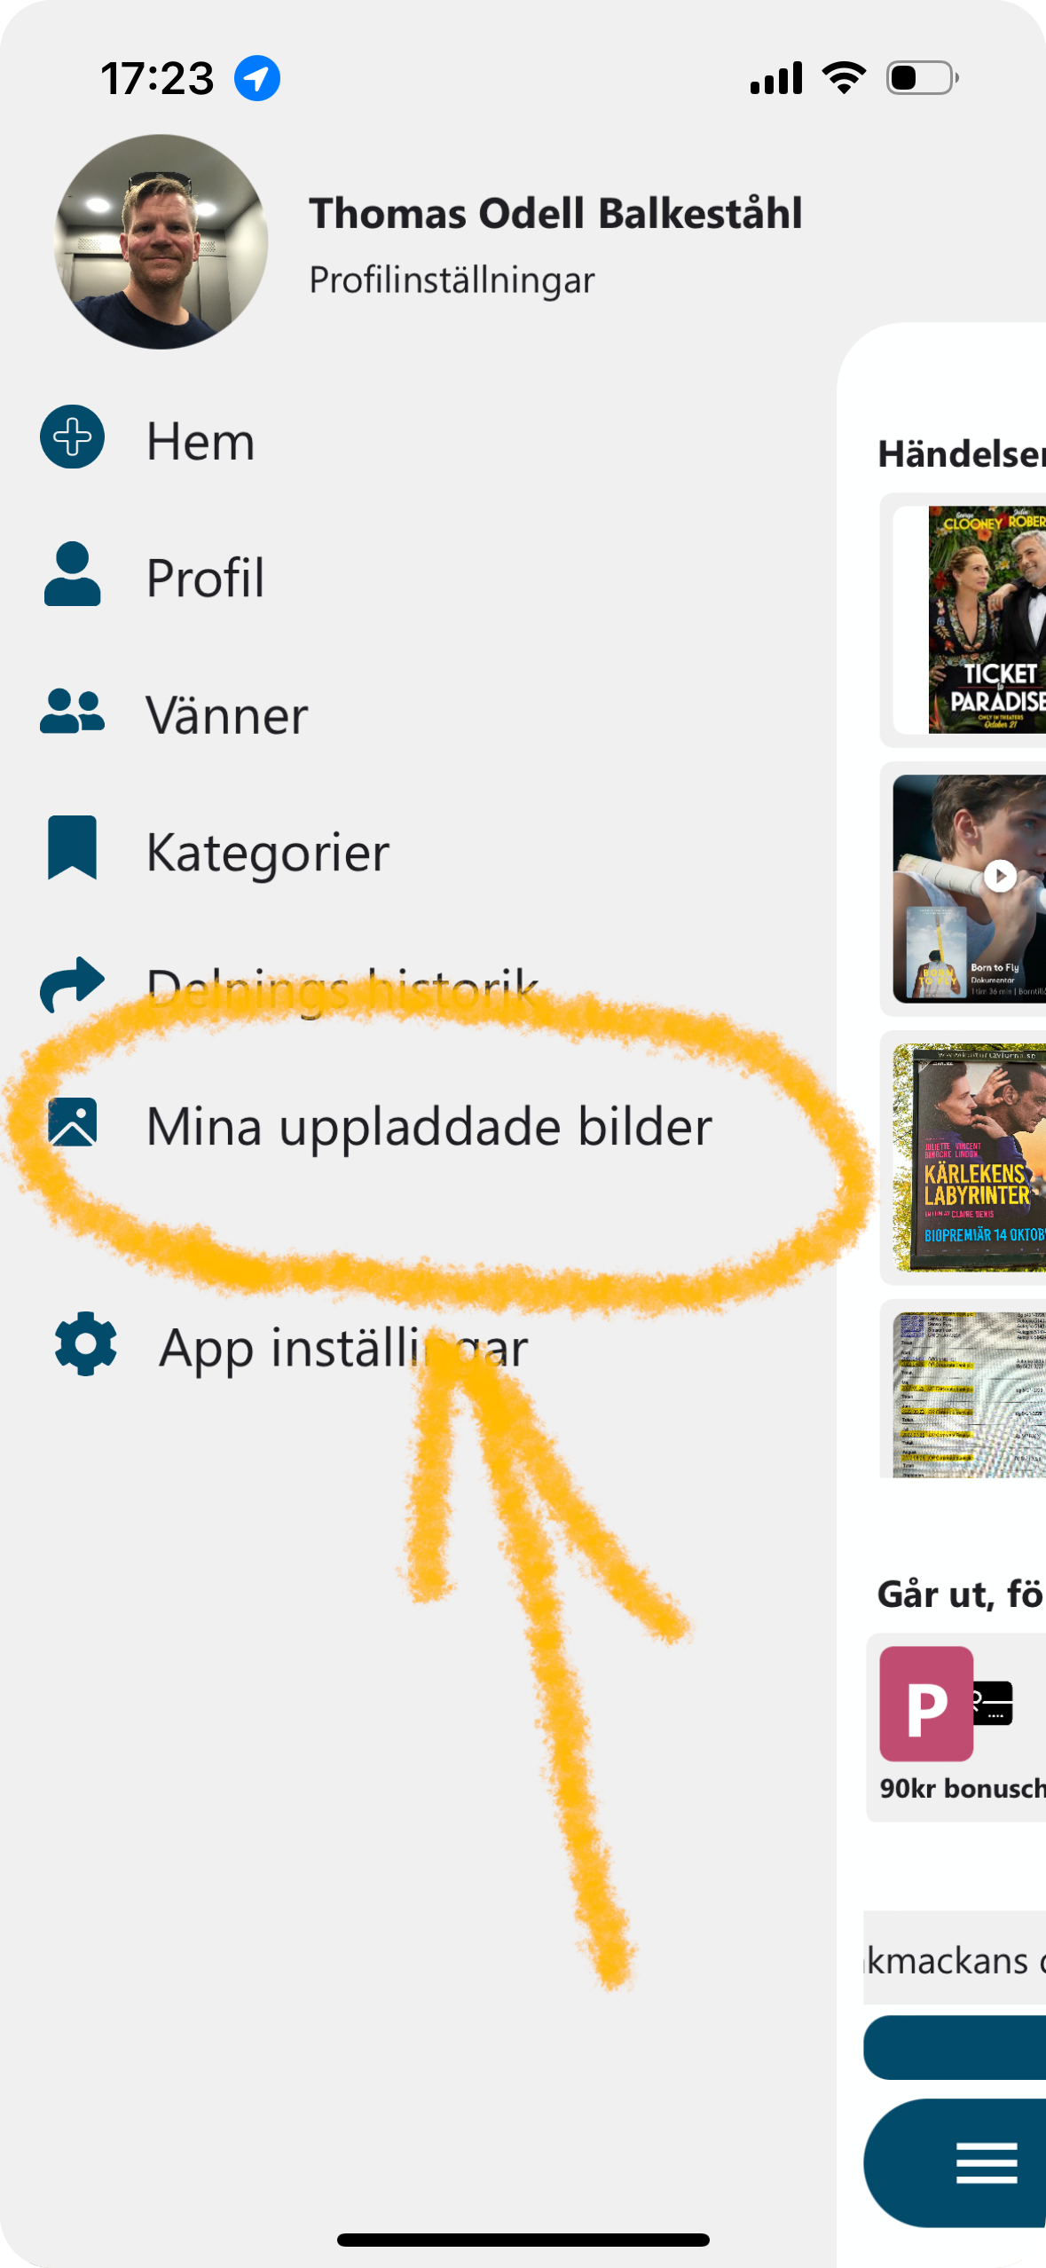Select Kategorier from the side menu
Image resolution: width=1046 pixels, height=2268 pixels.
[268, 853]
